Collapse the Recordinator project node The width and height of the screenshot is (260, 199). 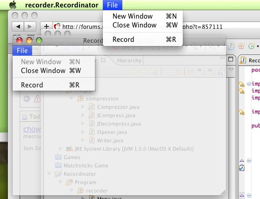coord(49,173)
